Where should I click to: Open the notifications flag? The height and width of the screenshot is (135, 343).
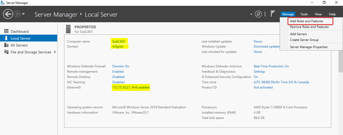[x=273, y=14]
